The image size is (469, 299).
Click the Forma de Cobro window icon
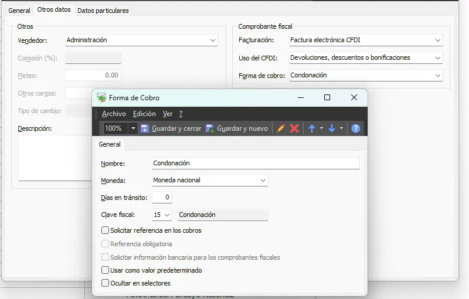click(101, 98)
